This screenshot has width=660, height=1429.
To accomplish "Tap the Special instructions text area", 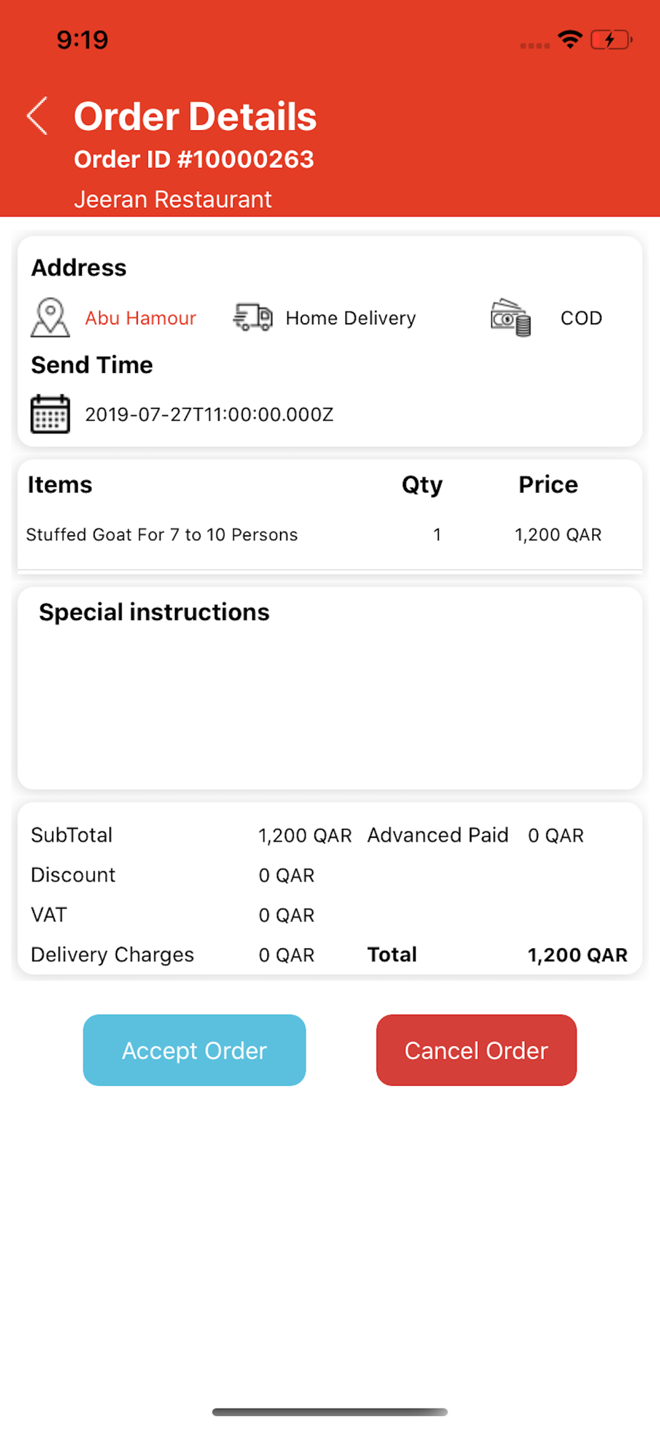I will (329, 700).
